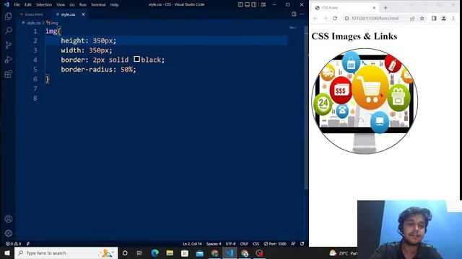Open the weather widget on taskbar
The width and height of the screenshot is (462, 259).
coord(343,253)
